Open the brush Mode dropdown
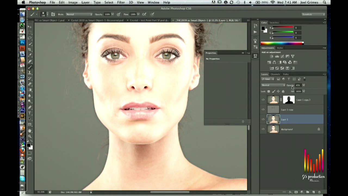The image size is (348, 196). pos(79,14)
